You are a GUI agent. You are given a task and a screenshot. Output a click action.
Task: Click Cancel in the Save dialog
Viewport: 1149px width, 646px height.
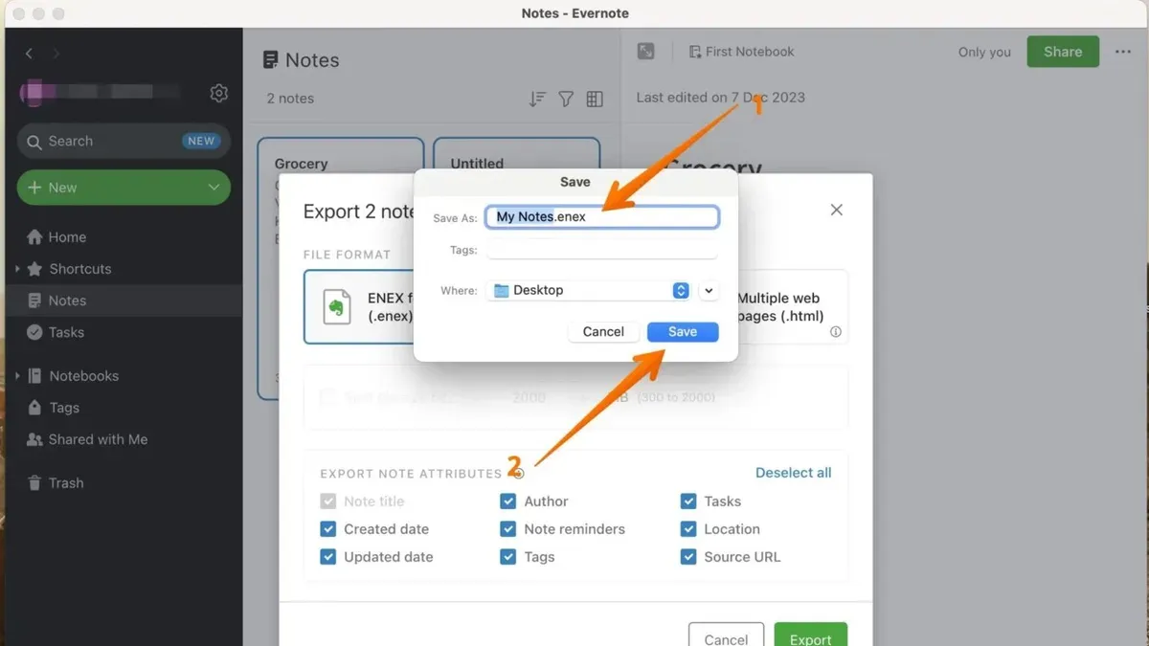tap(603, 331)
